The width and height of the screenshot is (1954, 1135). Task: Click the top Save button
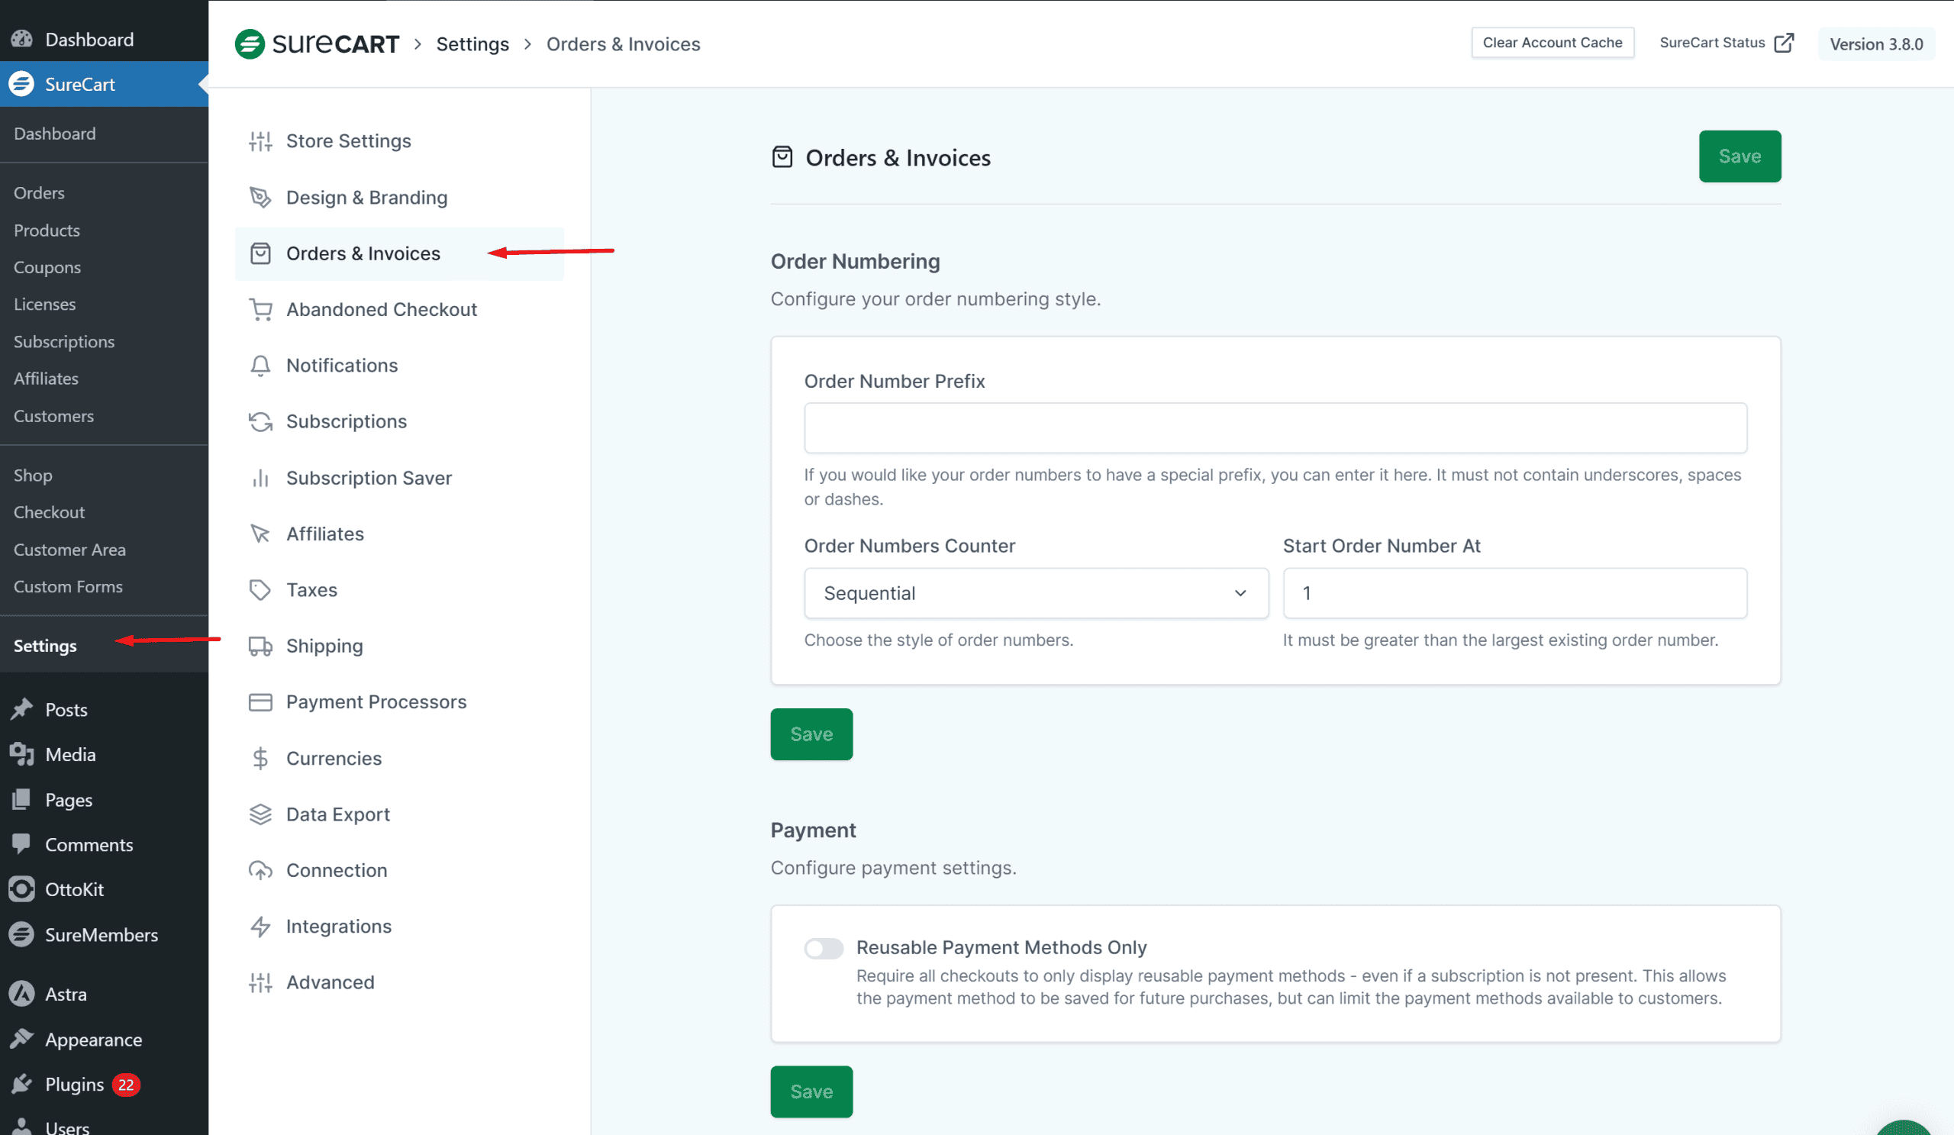[x=1740, y=156]
